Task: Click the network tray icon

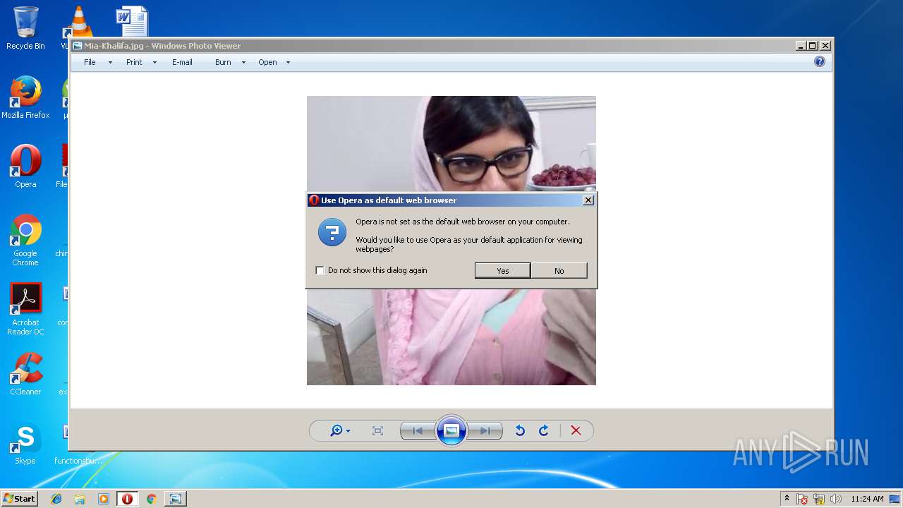Action: click(x=819, y=499)
